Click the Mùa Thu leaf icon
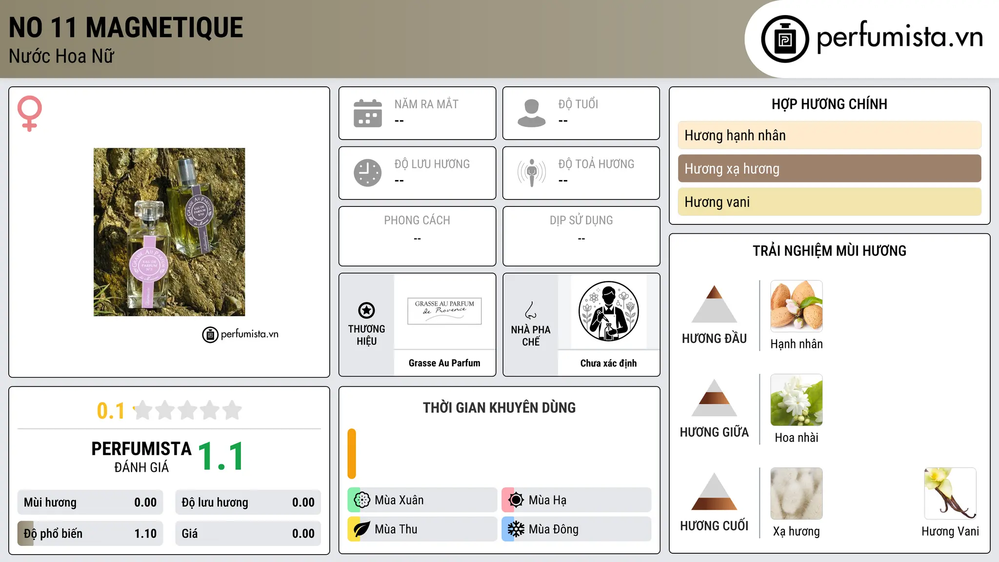The height and width of the screenshot is (562, 999). (362, 529)
